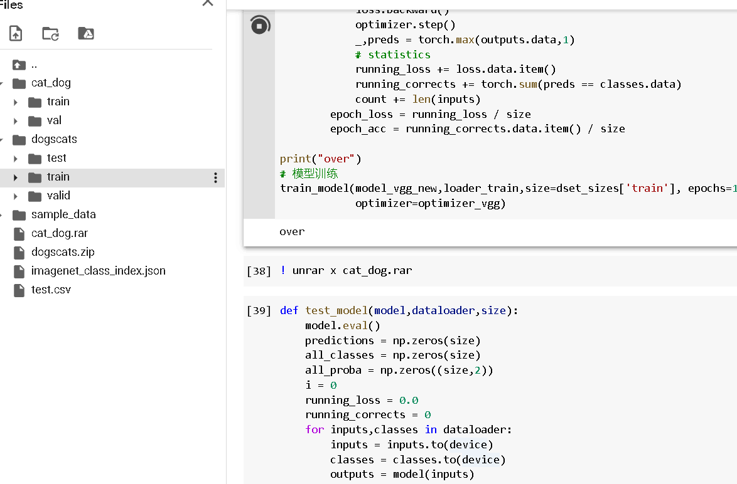Expand the train folder under cat_dog
Image resolution: width=737 pixels, height=484 pixels.
pyautogui.click(x=16, y=102)
